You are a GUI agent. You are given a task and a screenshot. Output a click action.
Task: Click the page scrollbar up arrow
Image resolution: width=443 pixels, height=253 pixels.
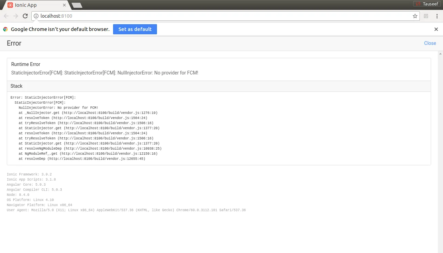(440, 54)
